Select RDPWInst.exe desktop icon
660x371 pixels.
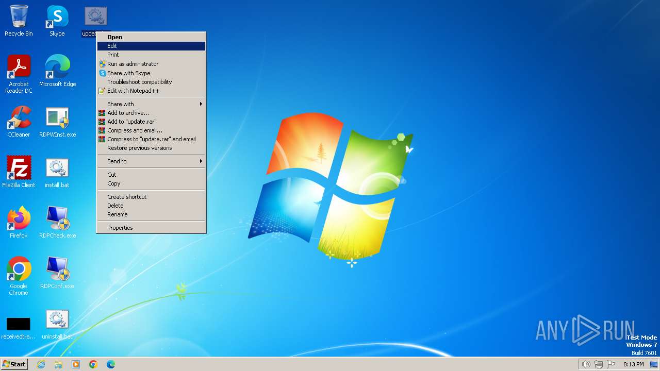click(x=57, y=122)
